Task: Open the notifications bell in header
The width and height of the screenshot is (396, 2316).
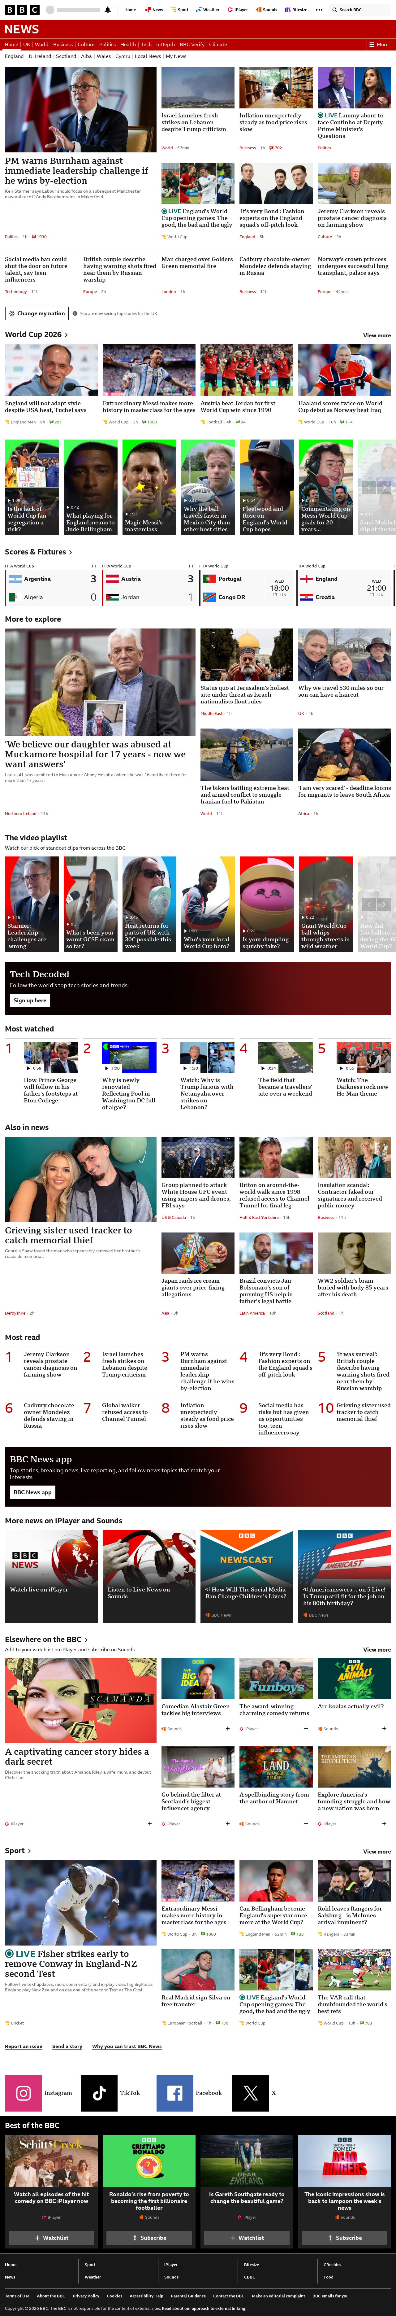Action: (x=108, y=10)
